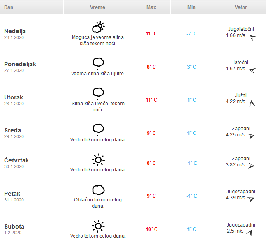Select the "Min" column header

click(x=191, y=7)
